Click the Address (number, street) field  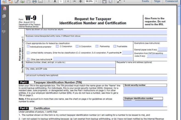click(70, 65)
